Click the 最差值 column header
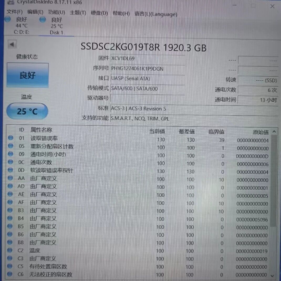Screen dimensions: 281x281 186,132
